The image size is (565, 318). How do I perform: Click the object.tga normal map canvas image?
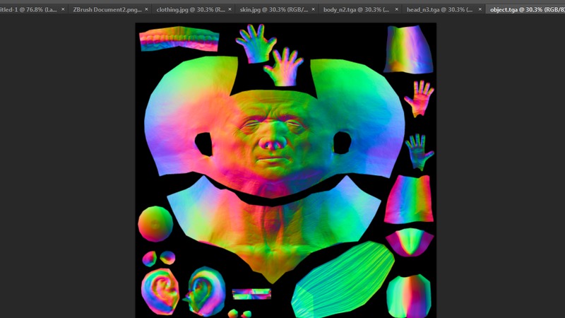click(x=286, y=170)
